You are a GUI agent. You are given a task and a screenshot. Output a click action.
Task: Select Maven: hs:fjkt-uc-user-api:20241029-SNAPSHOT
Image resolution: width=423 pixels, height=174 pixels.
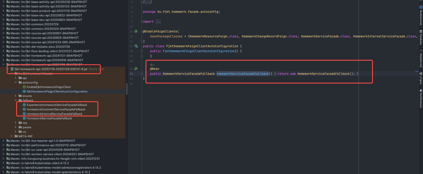pyautogui.click(x=45, y=150)
